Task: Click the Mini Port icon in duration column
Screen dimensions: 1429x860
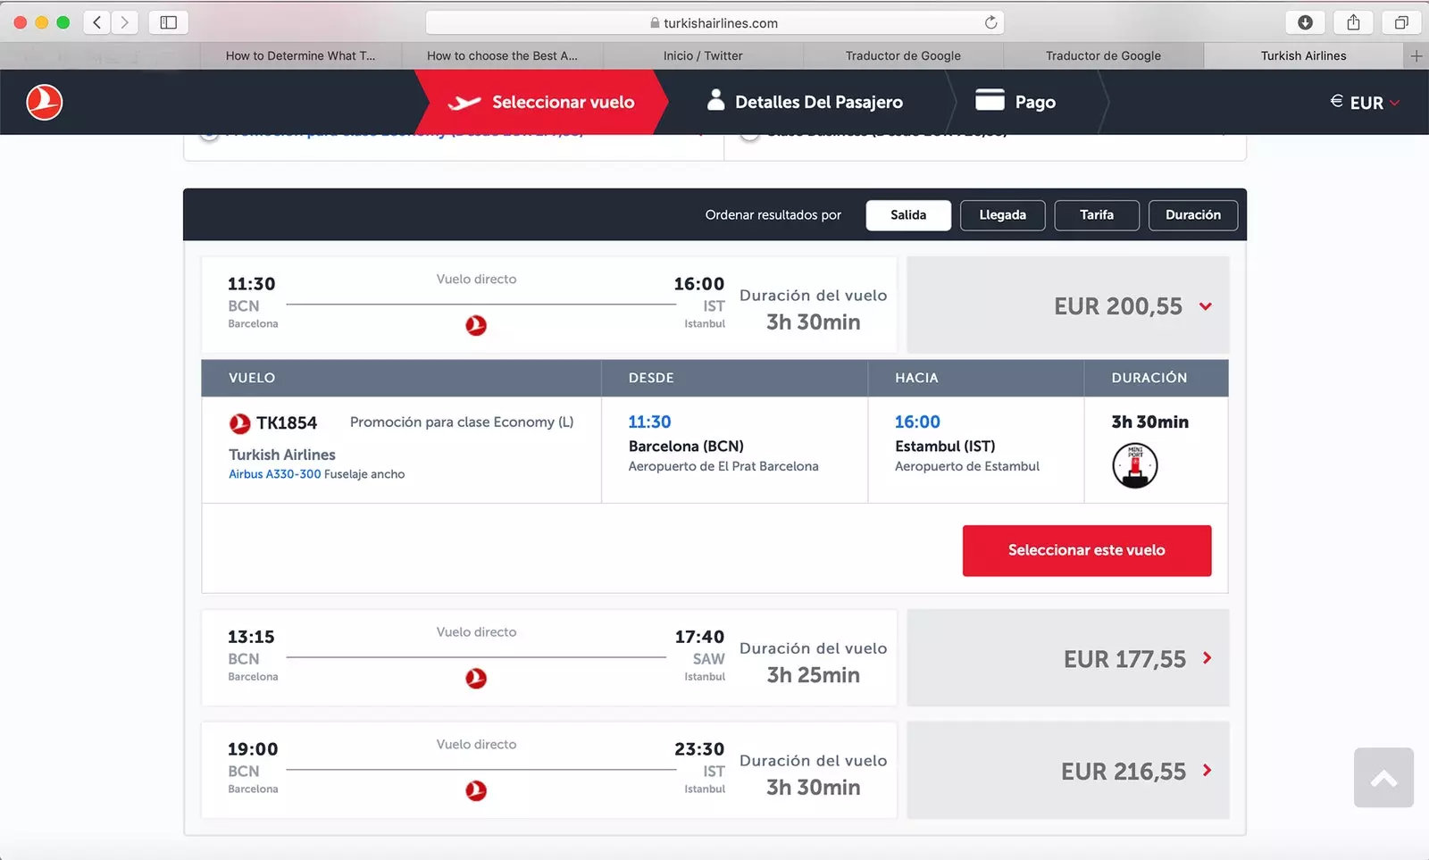Action: (x=1135, y=465)
